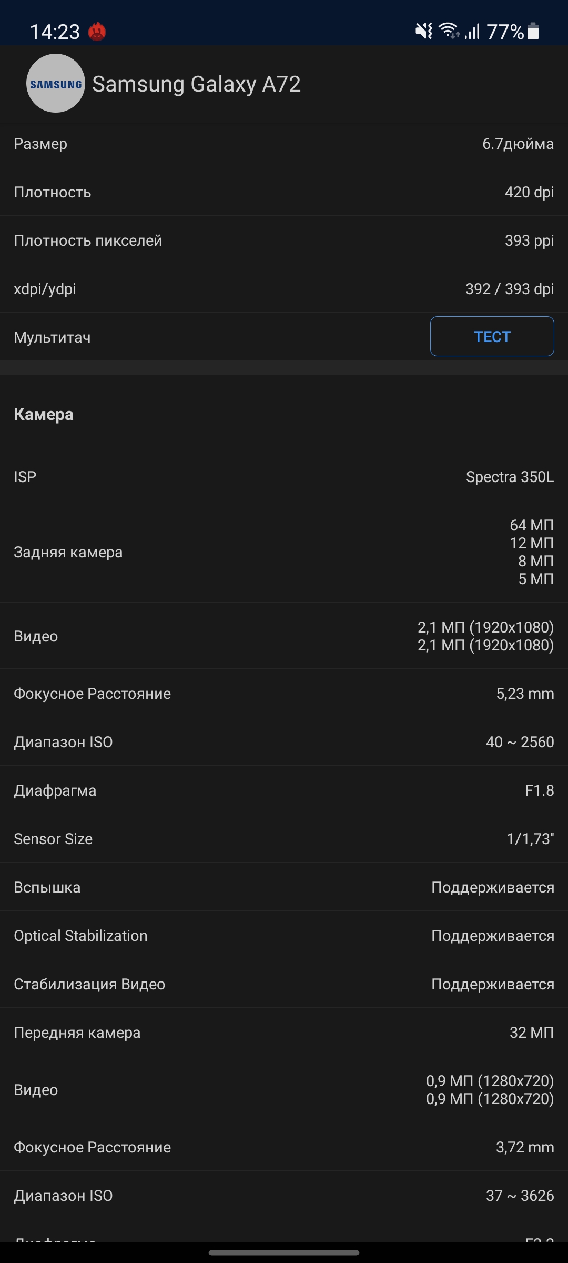Tap the Диафрагма F1.8 row

[x=284, y=790]
